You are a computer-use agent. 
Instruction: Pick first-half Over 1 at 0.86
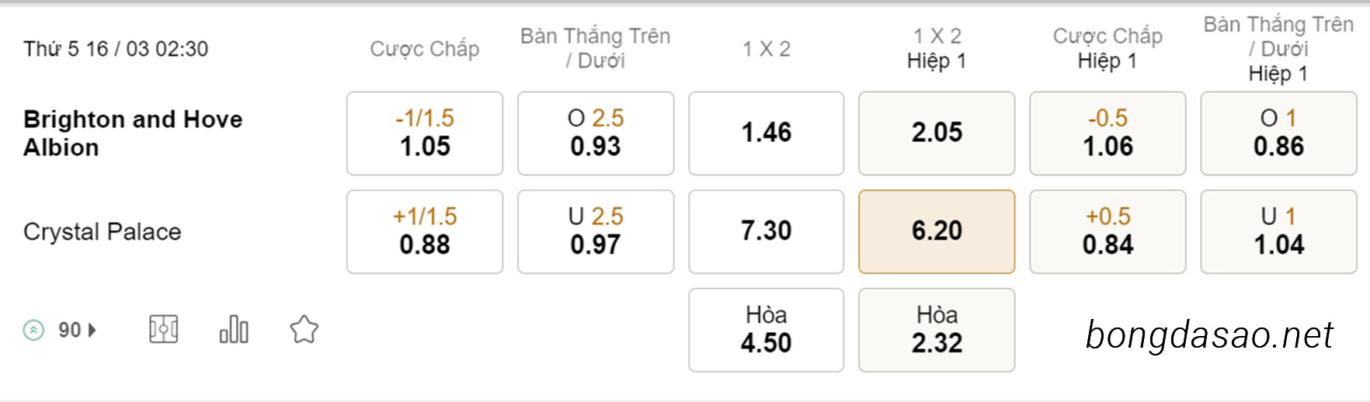click(1278, 133)
